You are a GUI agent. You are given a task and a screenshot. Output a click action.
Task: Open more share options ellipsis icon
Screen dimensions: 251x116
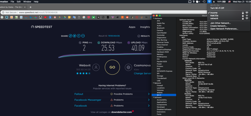coord(83,36)
